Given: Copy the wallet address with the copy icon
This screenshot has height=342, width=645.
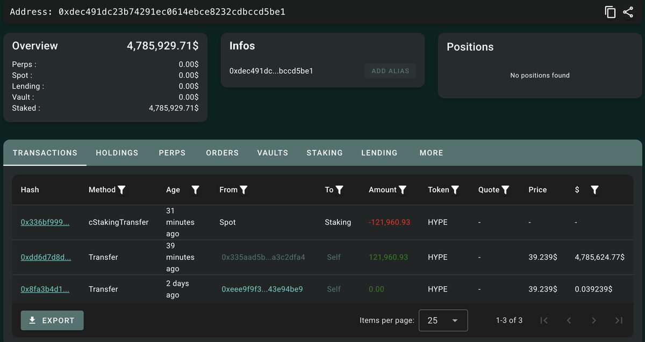Looking at the screenshot, I should (x=610, y=12).
